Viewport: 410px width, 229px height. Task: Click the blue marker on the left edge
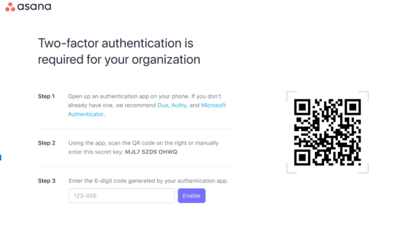[x=1, y=157]
